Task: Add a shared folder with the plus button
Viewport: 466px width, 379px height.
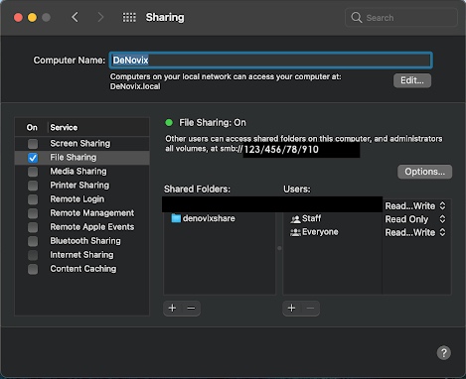Action: [172, 309]
